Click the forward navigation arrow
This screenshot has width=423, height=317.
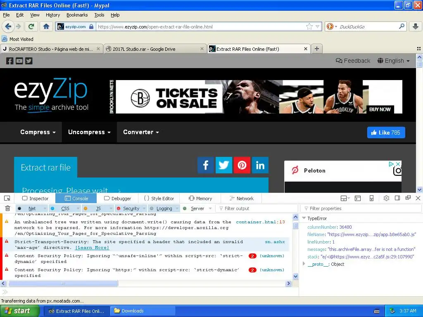pyautogui.click(x=18, y=26)
